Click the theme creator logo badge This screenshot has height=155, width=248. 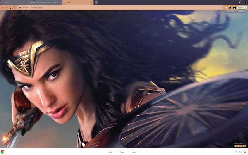(x=240, y=146)
